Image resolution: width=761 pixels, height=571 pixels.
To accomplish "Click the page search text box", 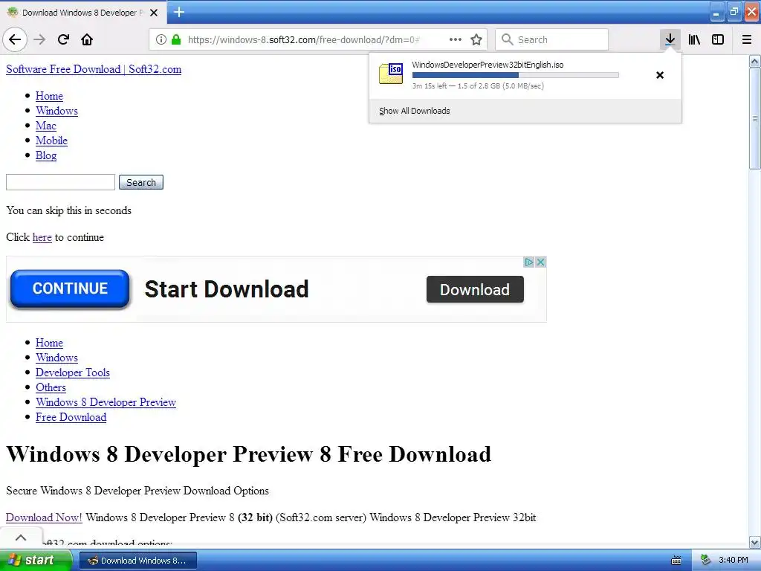I will (x=60, y=182).
